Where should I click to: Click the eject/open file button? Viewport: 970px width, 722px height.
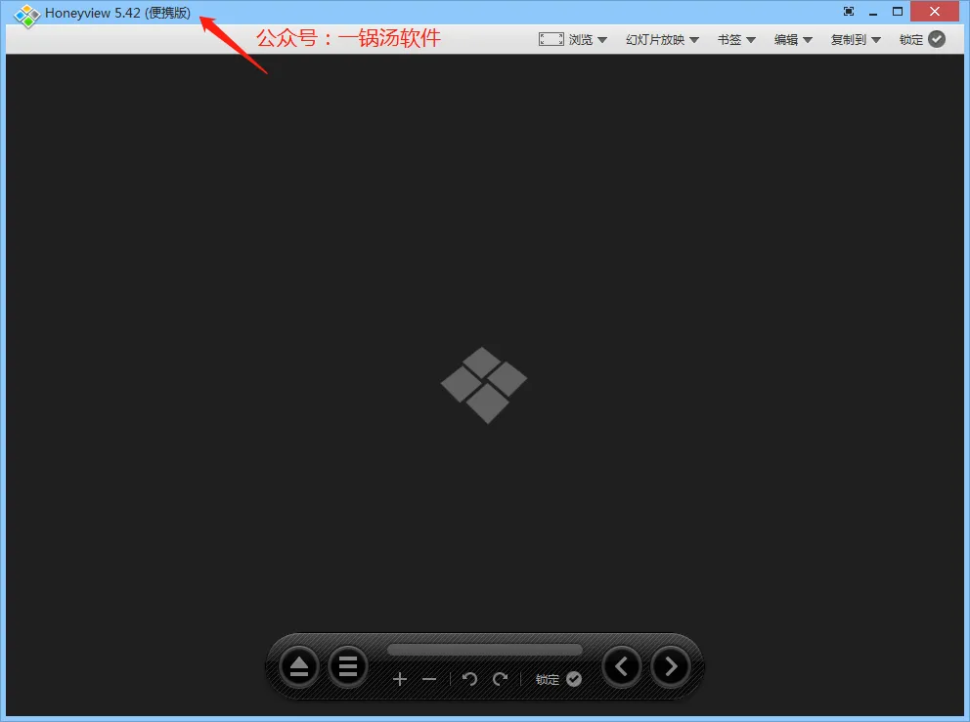click(x=299, y=667)
